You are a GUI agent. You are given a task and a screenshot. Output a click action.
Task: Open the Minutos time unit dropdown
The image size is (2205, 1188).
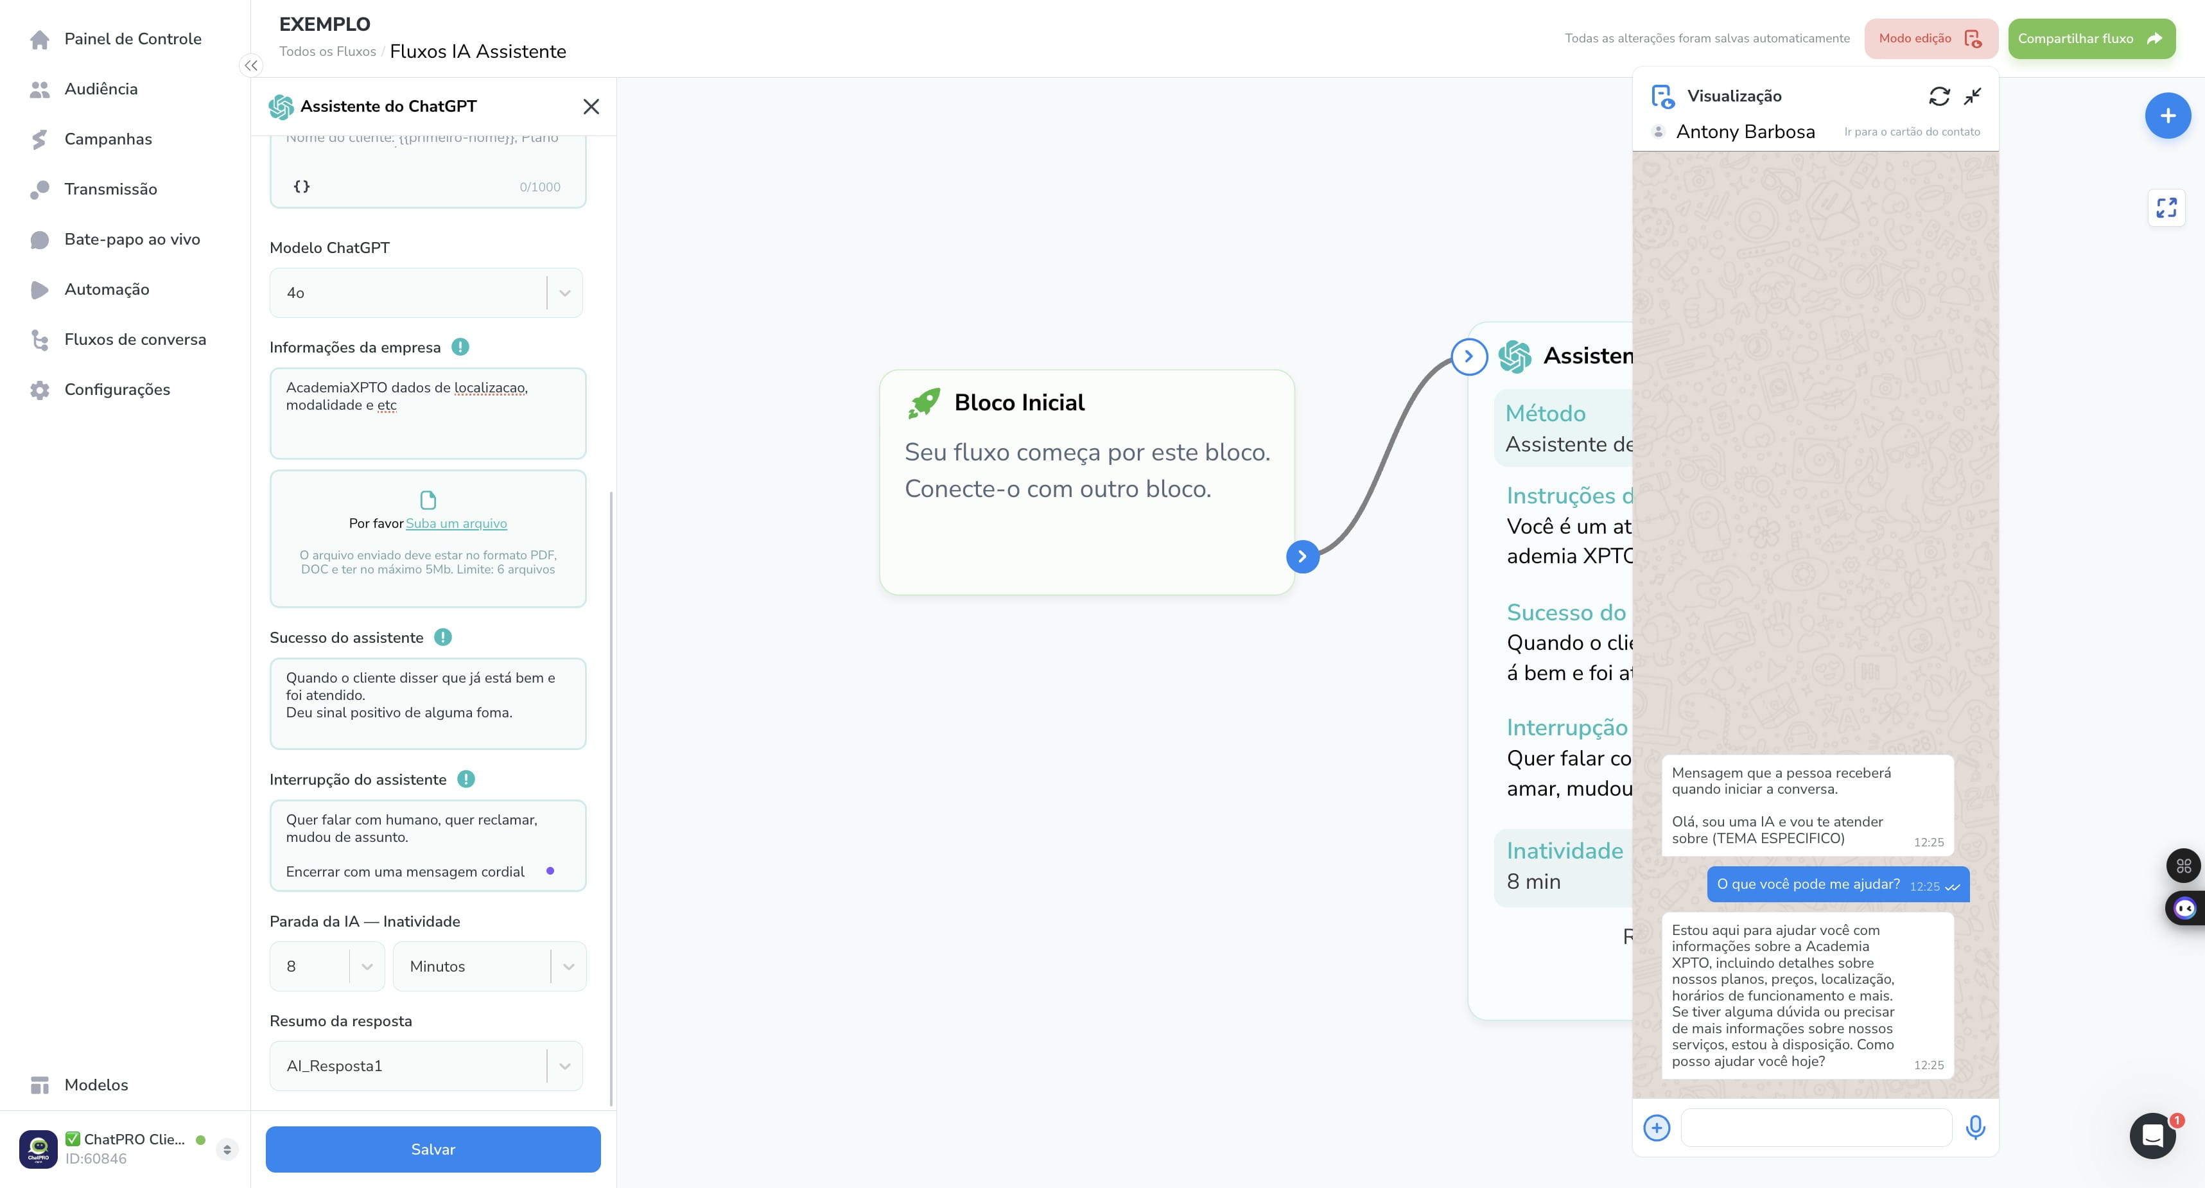pyautogui.click(x=490, y=966)
